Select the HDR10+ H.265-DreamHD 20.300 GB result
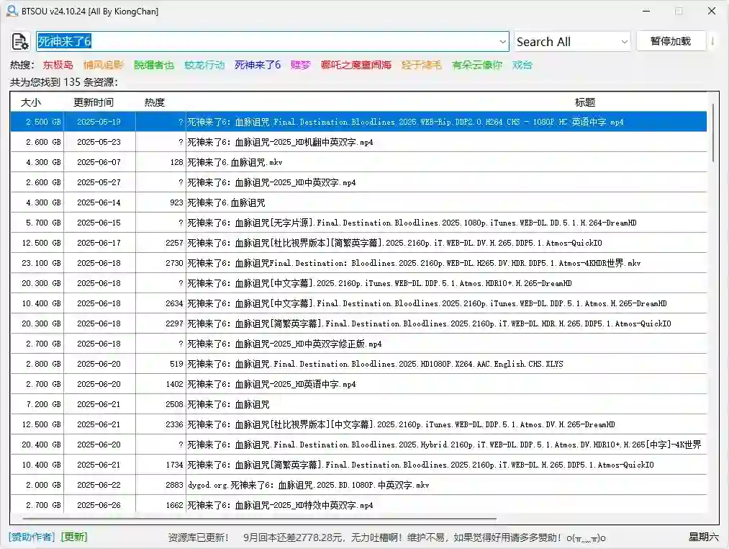Image resolution: width=729 pixels, height=549 pixels. click(358, 283)
